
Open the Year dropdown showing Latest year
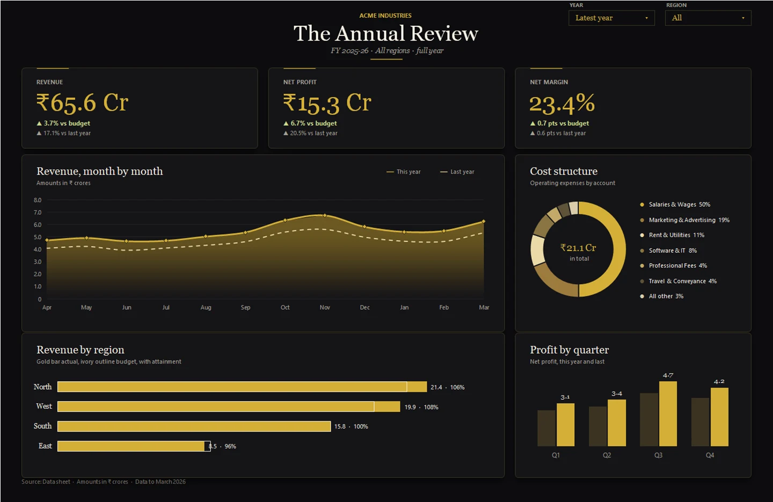pyautogui.click(x=611, y=18)
